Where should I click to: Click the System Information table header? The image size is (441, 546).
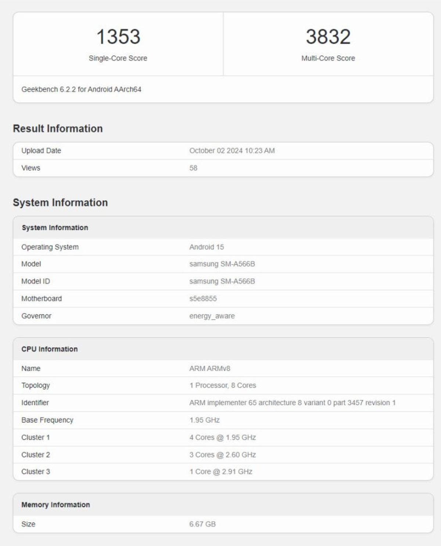coord(55,227)
